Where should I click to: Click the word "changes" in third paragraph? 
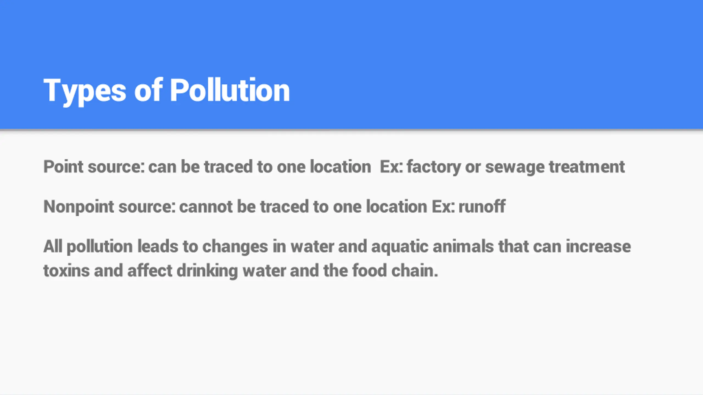235,247
